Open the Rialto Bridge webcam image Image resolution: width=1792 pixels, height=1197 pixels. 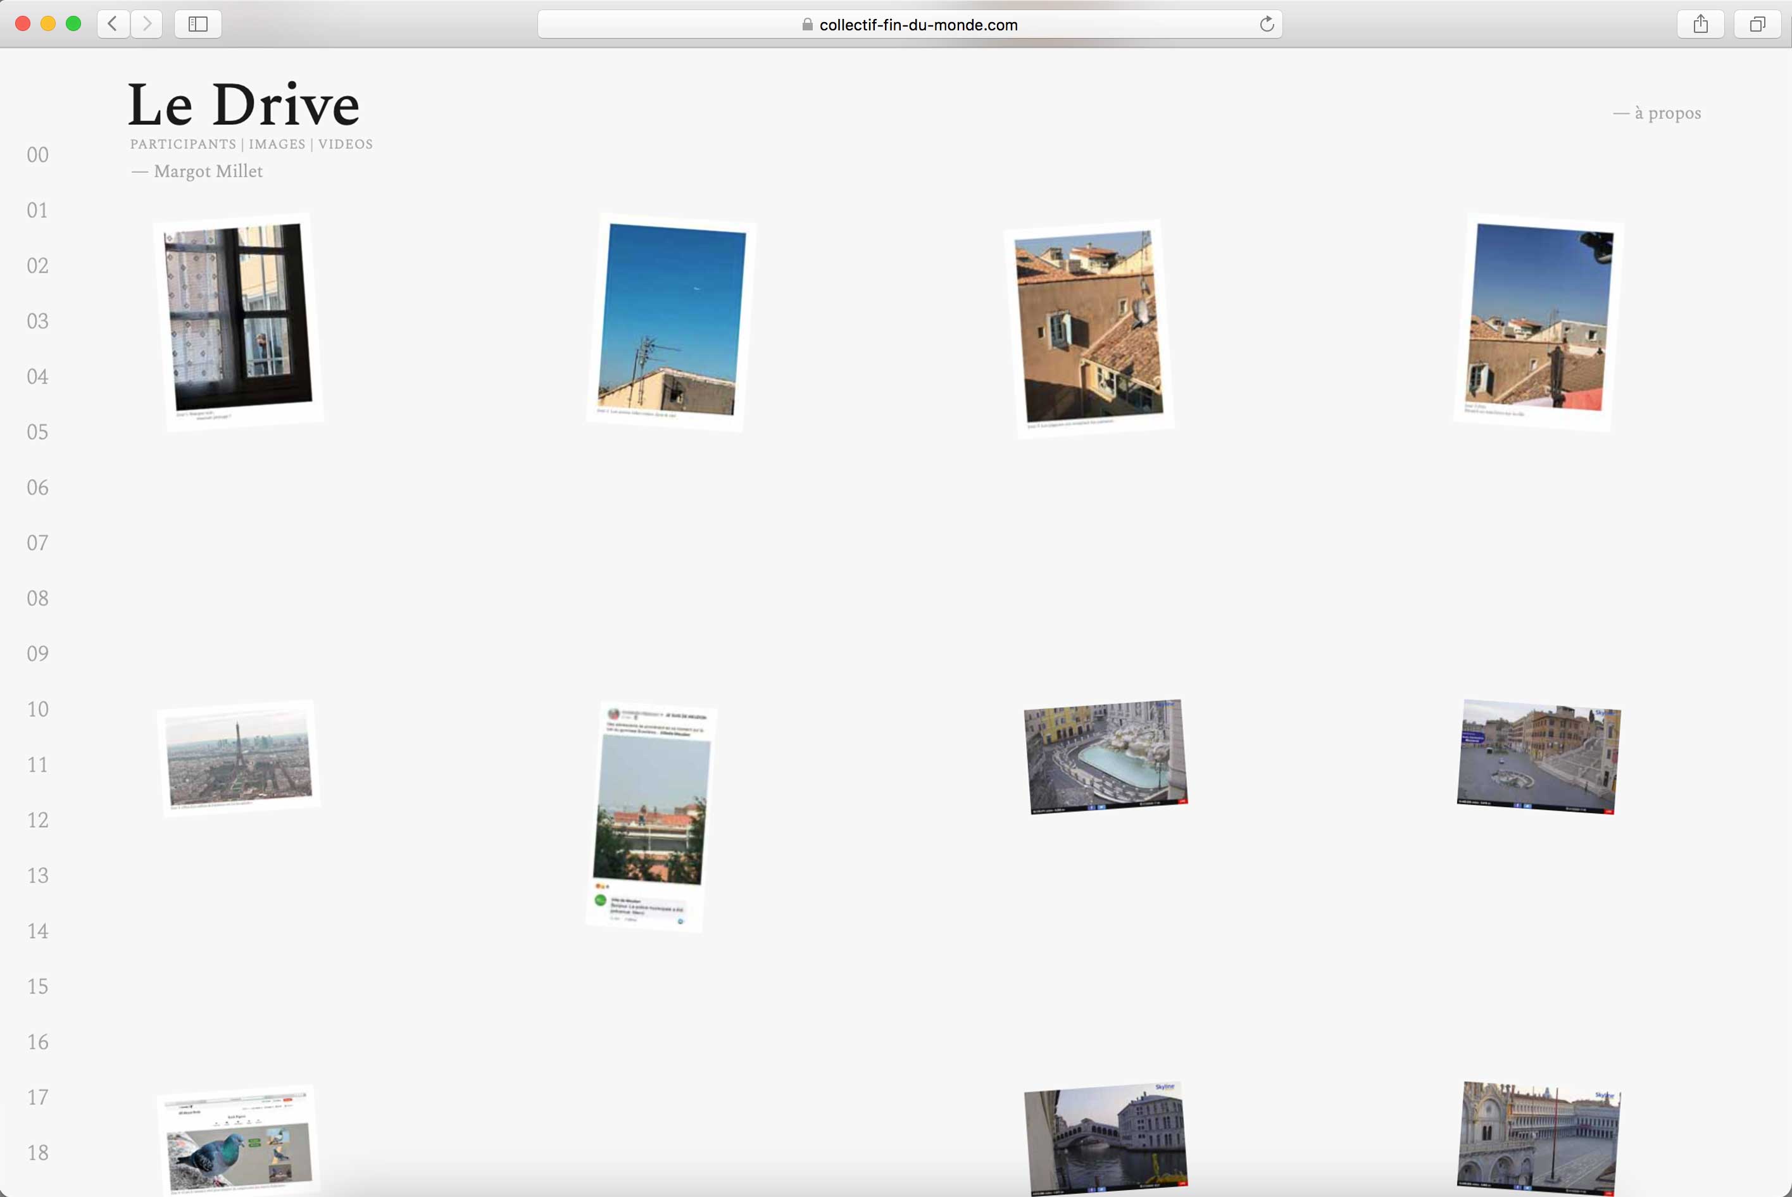[x=1106, y=1137]
